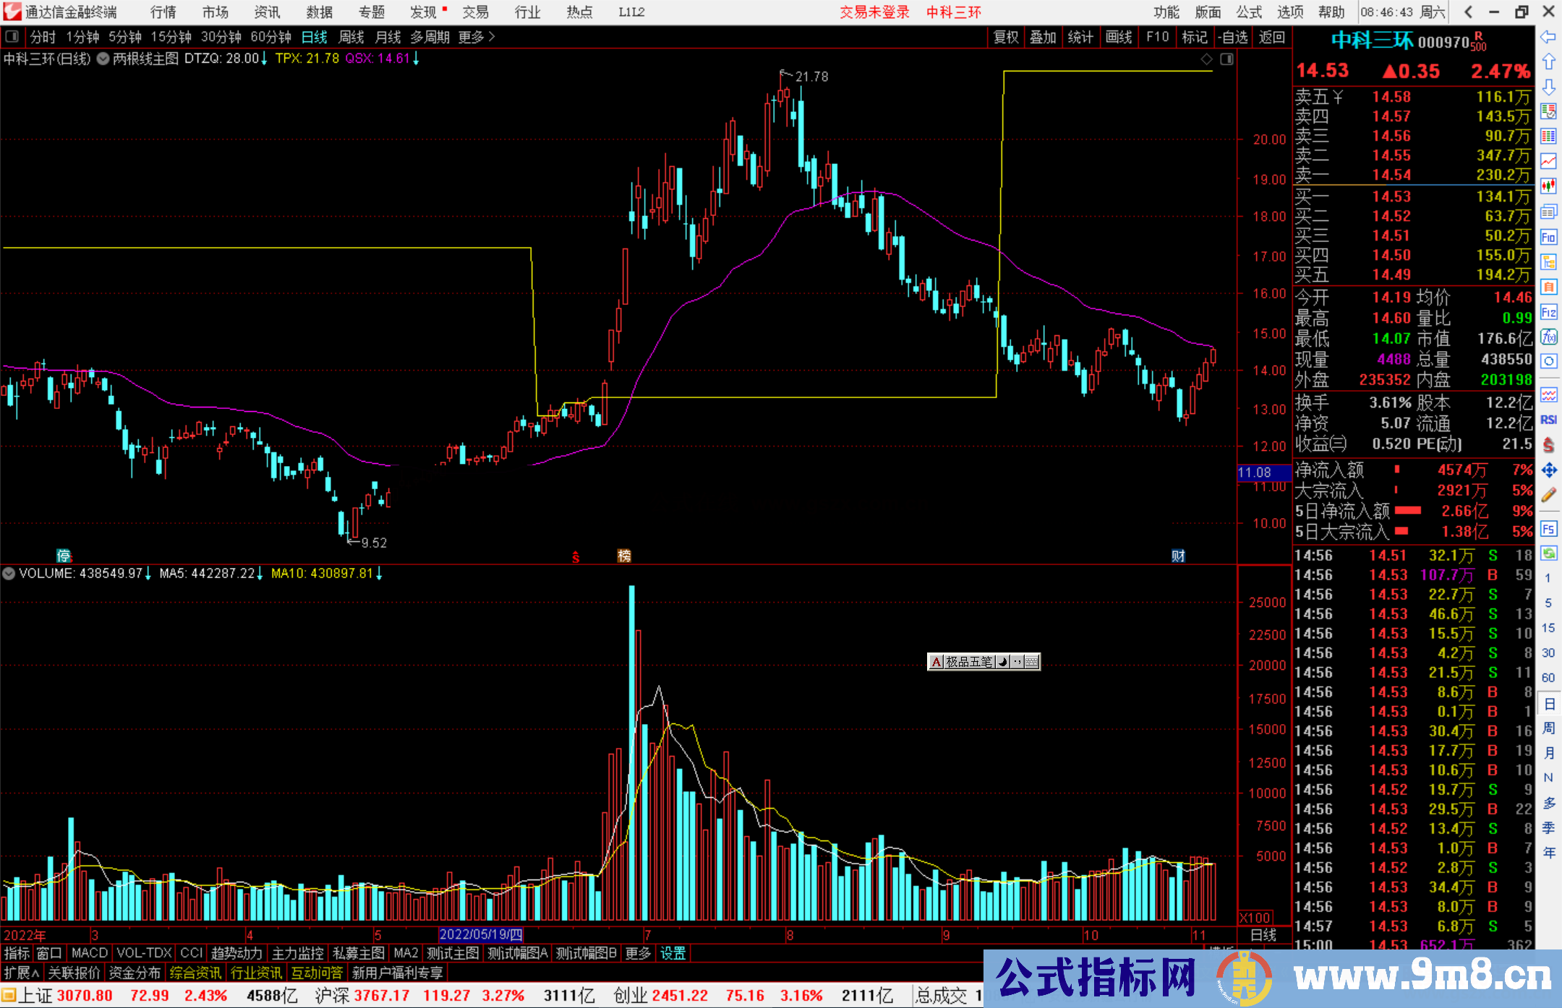The width and height of the screenshot is (1562, 1008).
Task: Click the f(x) formula icon in sidebar
Action: 1548,337
